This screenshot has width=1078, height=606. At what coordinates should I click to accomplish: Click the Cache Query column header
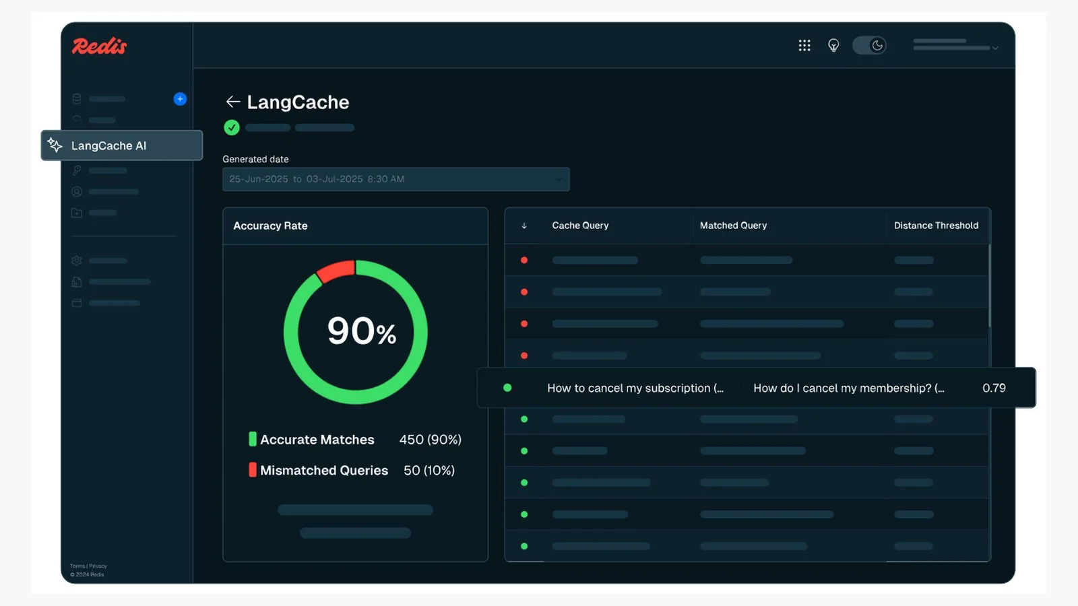pyautogui.click(x=580, y=226)
